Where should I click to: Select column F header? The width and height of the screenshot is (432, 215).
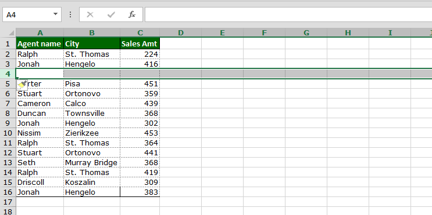pyautogui.click(x=264, y=33)
